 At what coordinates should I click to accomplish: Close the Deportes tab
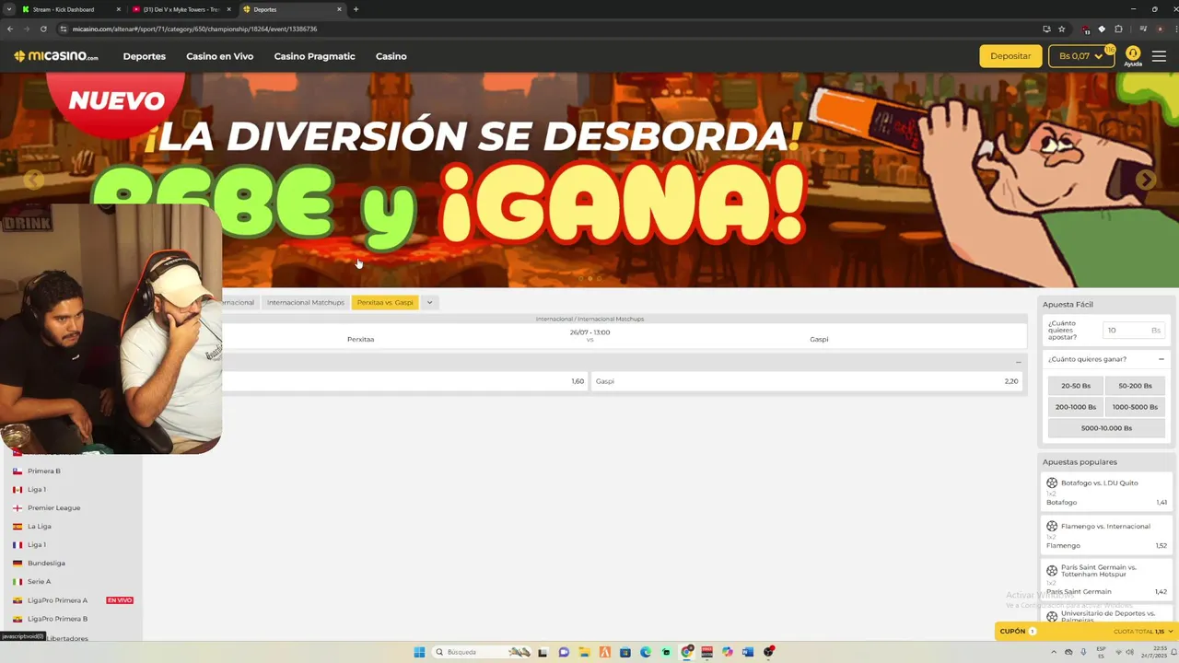point(339,9)
